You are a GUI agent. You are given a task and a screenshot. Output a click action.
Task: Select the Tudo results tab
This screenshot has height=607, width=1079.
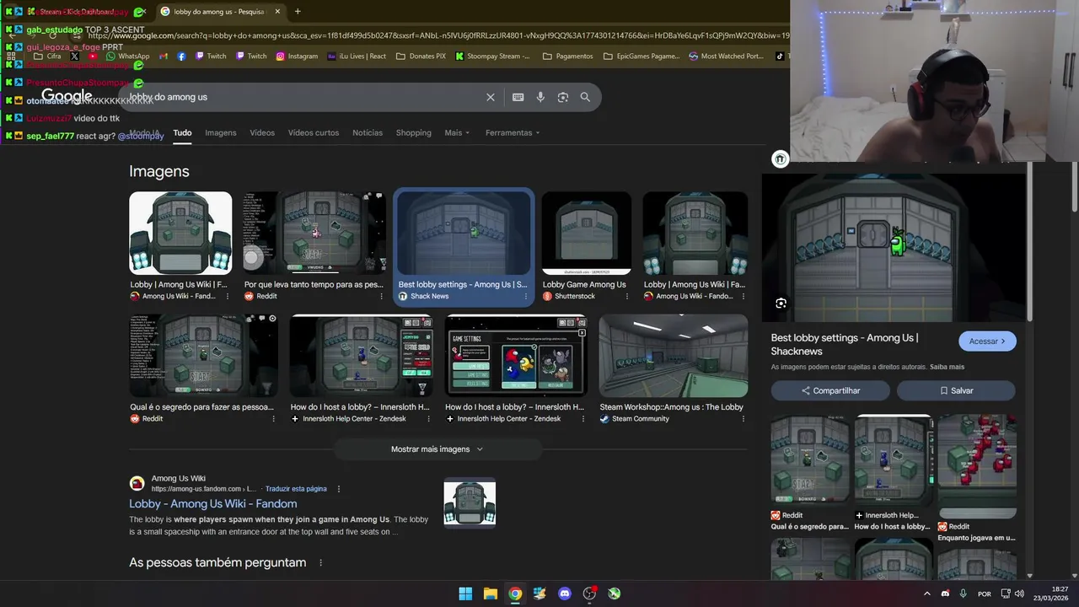pyautogui.click(x=182, y=133)
